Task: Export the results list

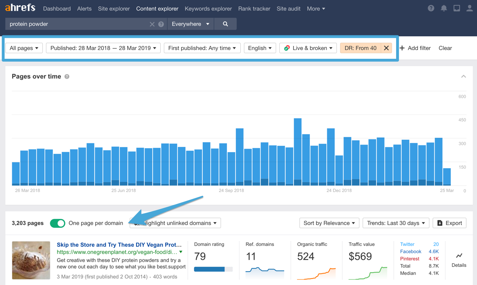Action: click(x=449, y=223)
